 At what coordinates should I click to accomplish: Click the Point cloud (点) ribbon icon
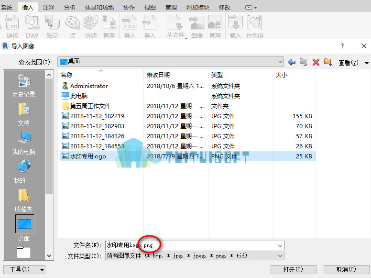click(72, 22)
